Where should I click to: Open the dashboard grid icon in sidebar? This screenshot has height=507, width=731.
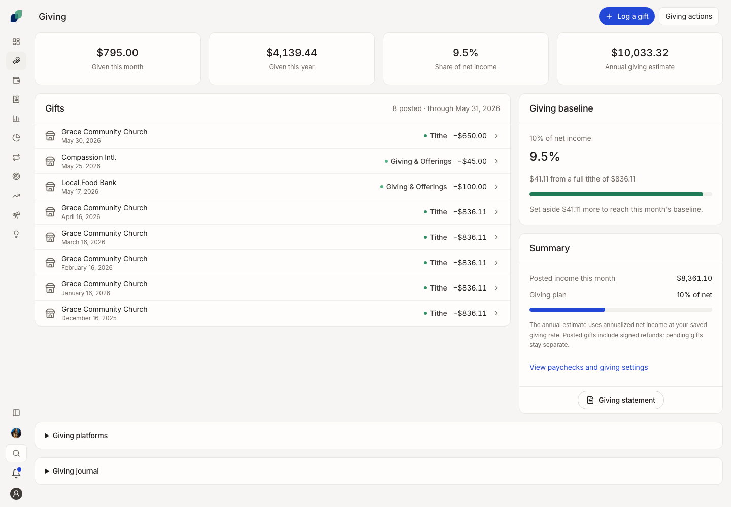tap(16, 42)
